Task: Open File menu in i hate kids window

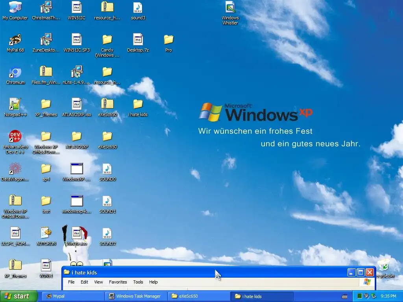Action: point(71,282)
